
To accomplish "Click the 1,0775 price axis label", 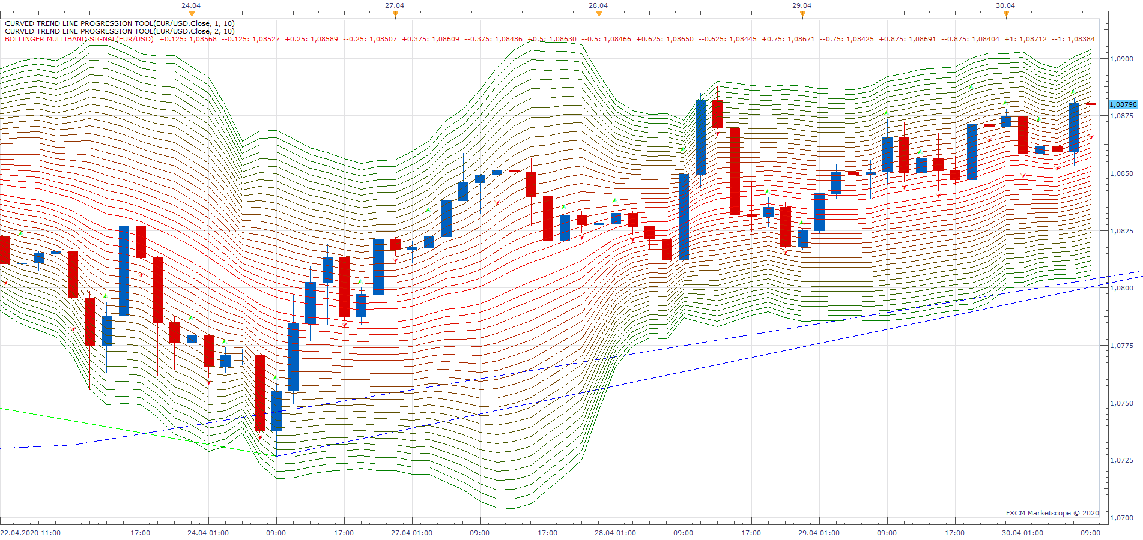I will tap(1122, 346).
